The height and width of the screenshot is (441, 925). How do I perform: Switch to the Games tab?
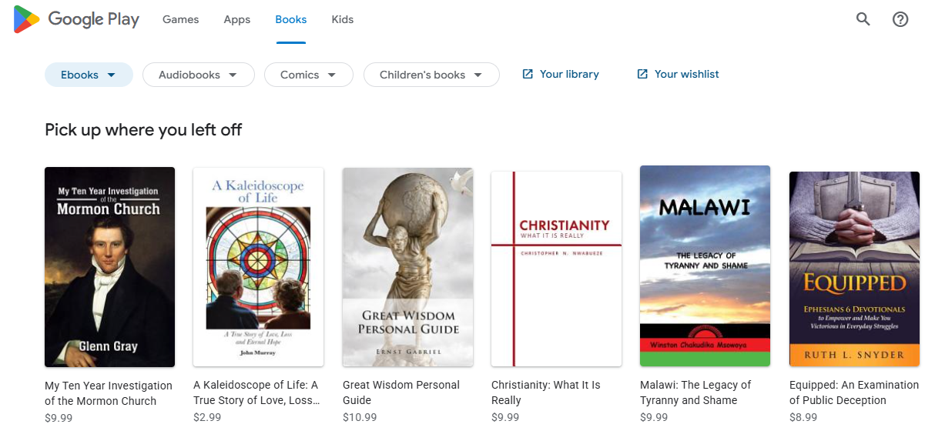click(181, 19)
